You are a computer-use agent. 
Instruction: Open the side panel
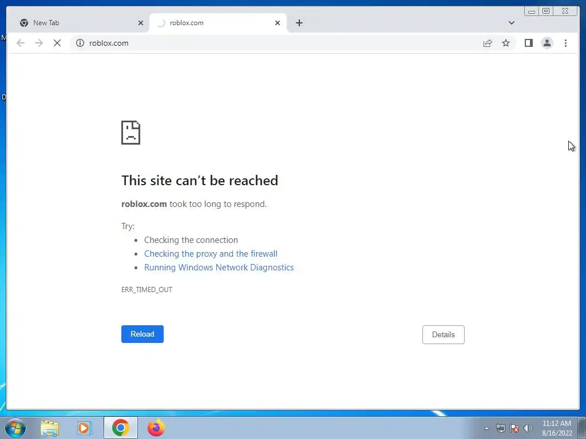528,43
